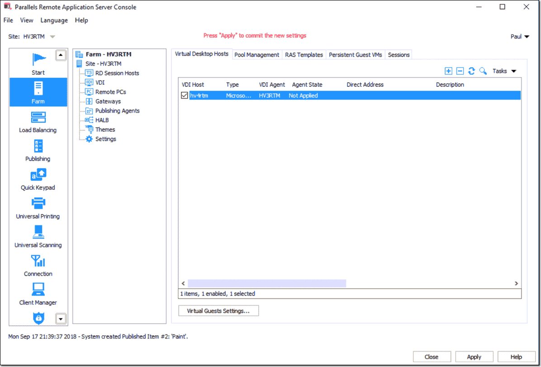Sort by the VDI Host column header
Viewport: 541px width, 367px height.
click(x=193, y=85)
